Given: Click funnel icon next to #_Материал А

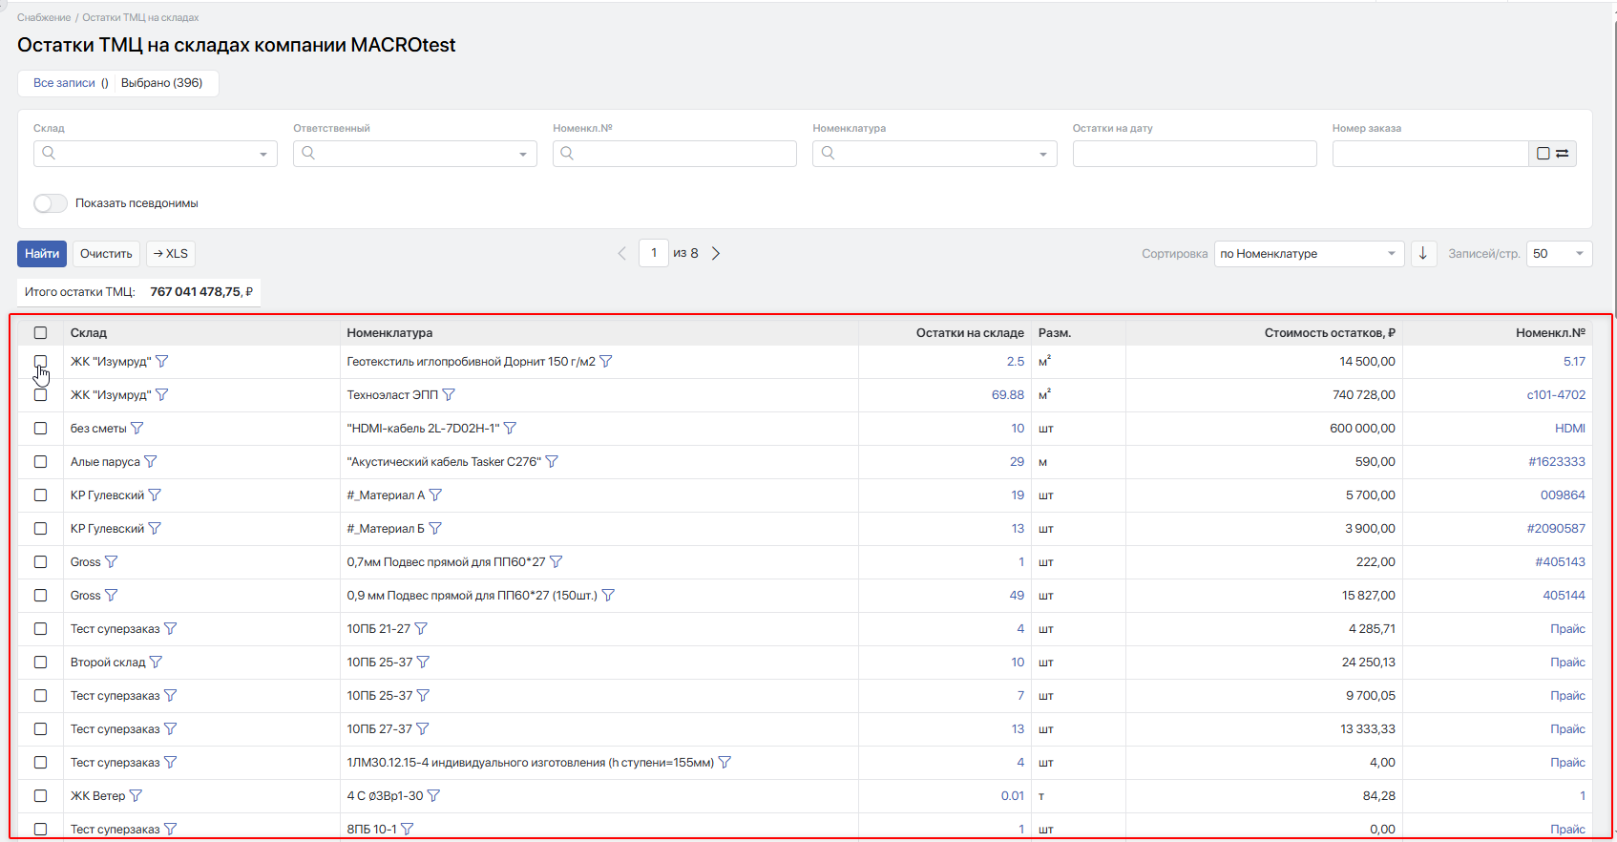Looking at the screenshot, I should 435,495.
